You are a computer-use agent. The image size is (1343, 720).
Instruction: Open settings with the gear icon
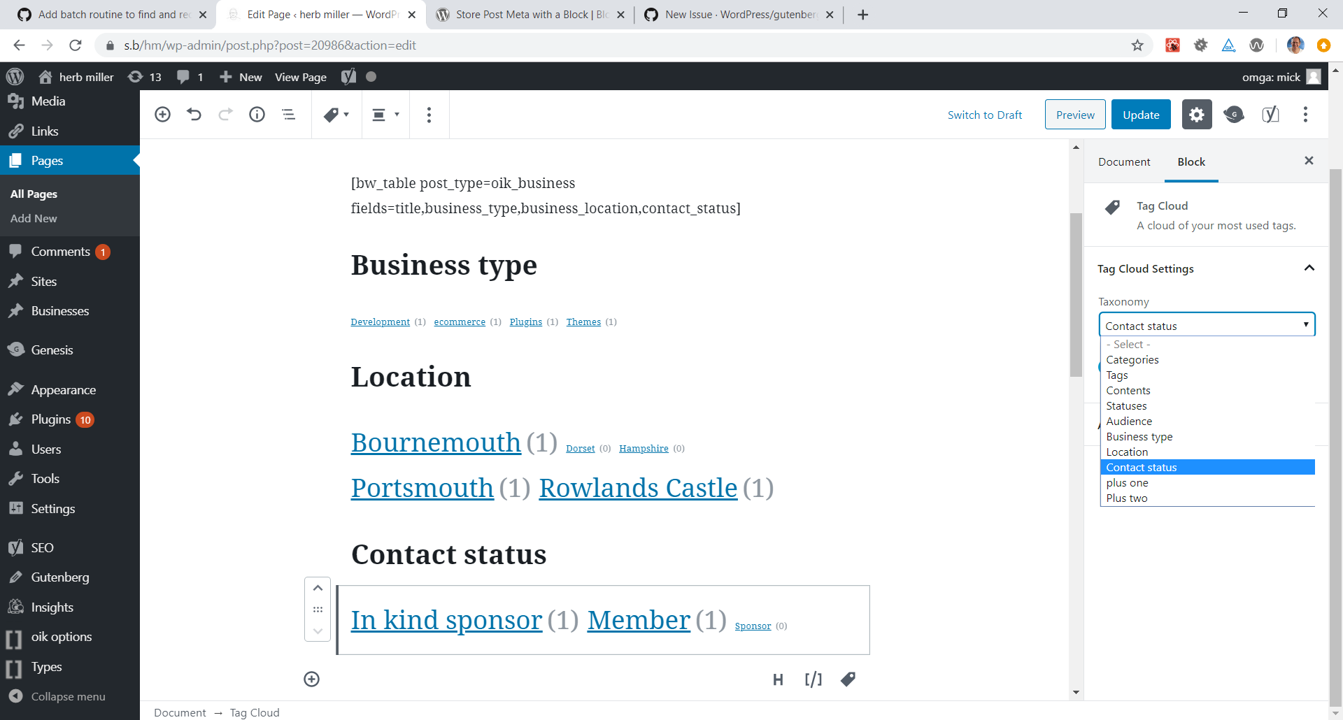click(1196, 114)
